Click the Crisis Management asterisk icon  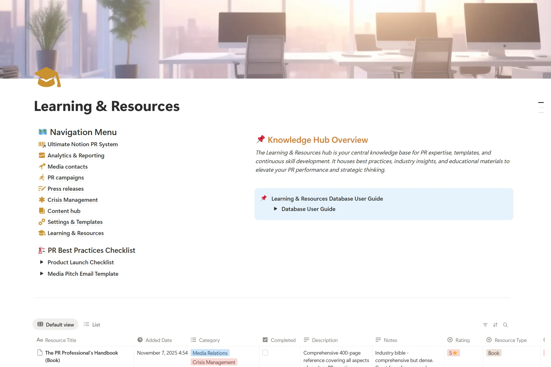pos(42,200)
